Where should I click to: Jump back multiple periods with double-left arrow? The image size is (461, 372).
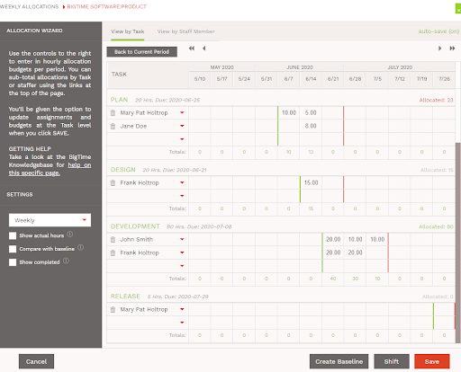coord(192,49)
